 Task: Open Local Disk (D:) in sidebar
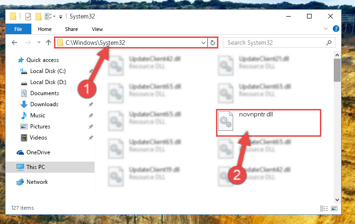(48, 82)
